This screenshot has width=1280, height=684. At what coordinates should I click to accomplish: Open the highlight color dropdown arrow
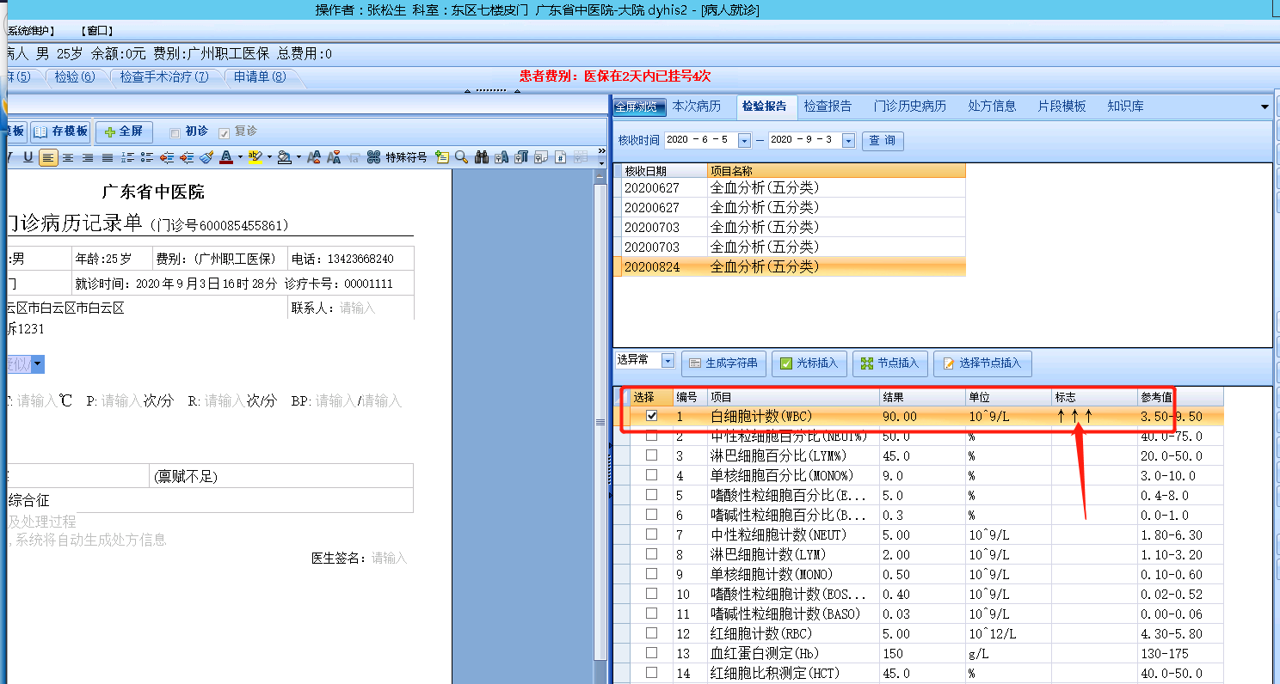[x=268, y=157]
